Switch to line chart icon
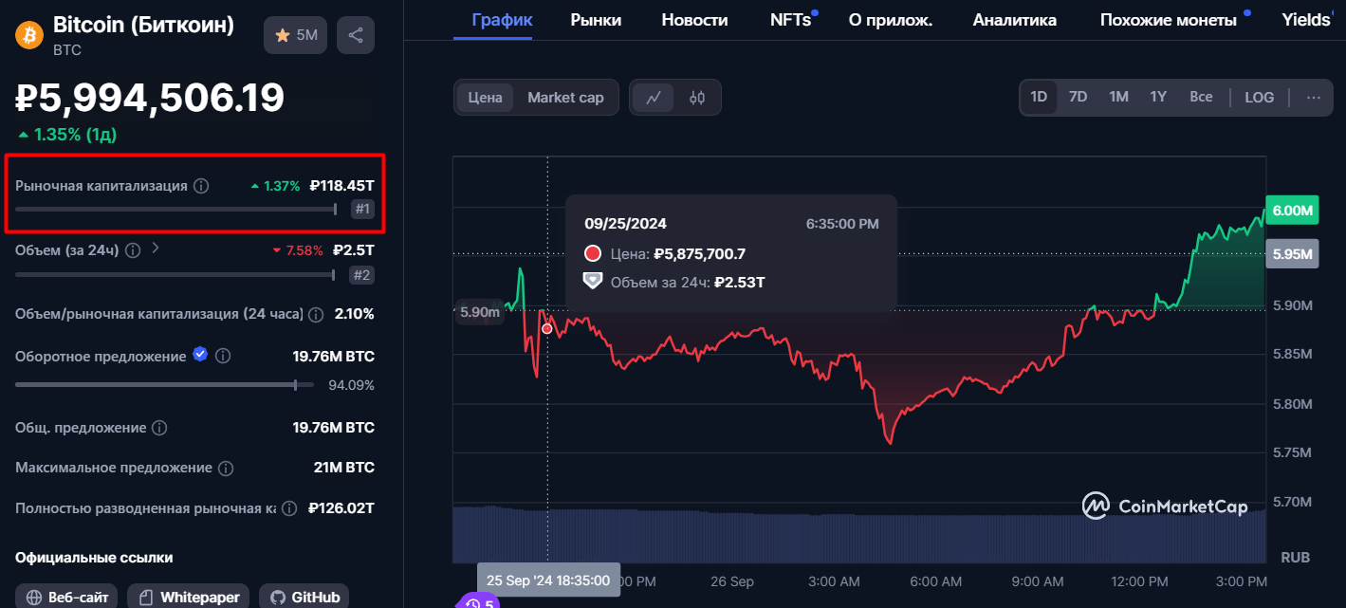 (654, 98)
